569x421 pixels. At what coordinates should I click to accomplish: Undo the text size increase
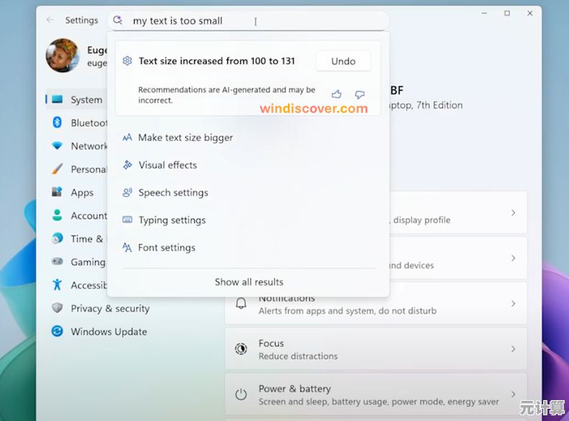(343, 61)
